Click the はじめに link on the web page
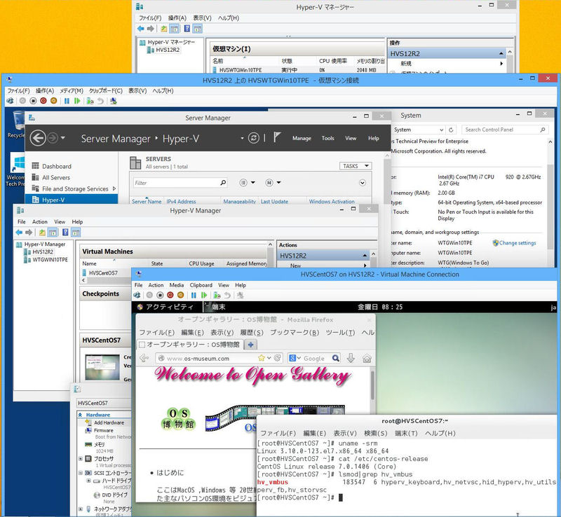This screenshot has width=561, height=517. tap(170, 473)
